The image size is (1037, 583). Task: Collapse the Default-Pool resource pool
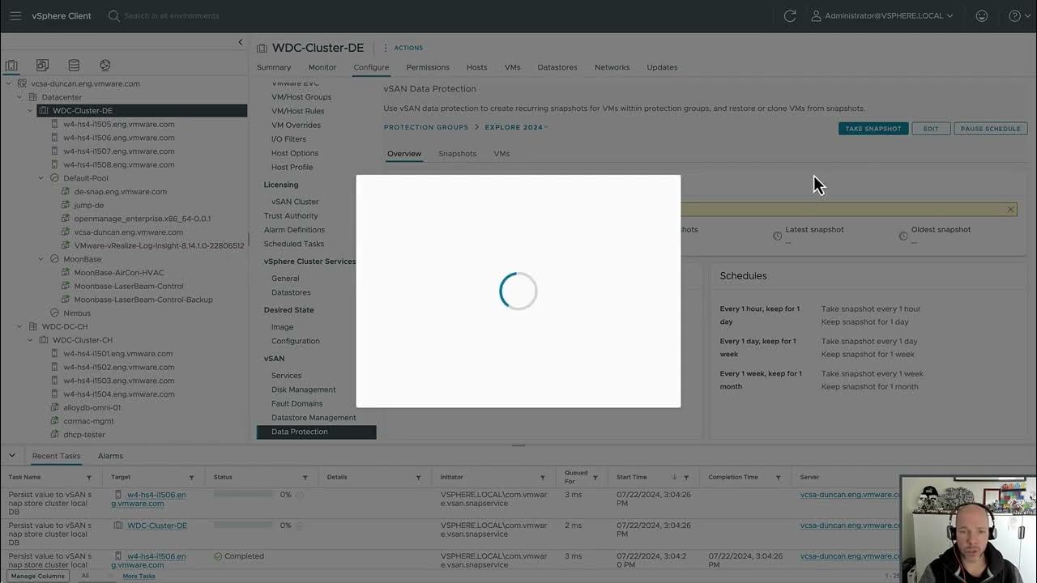pyautogui.click(x=42, y=178)
